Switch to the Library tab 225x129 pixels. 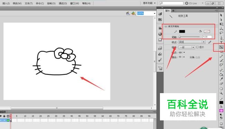click(x=173, y=11)
